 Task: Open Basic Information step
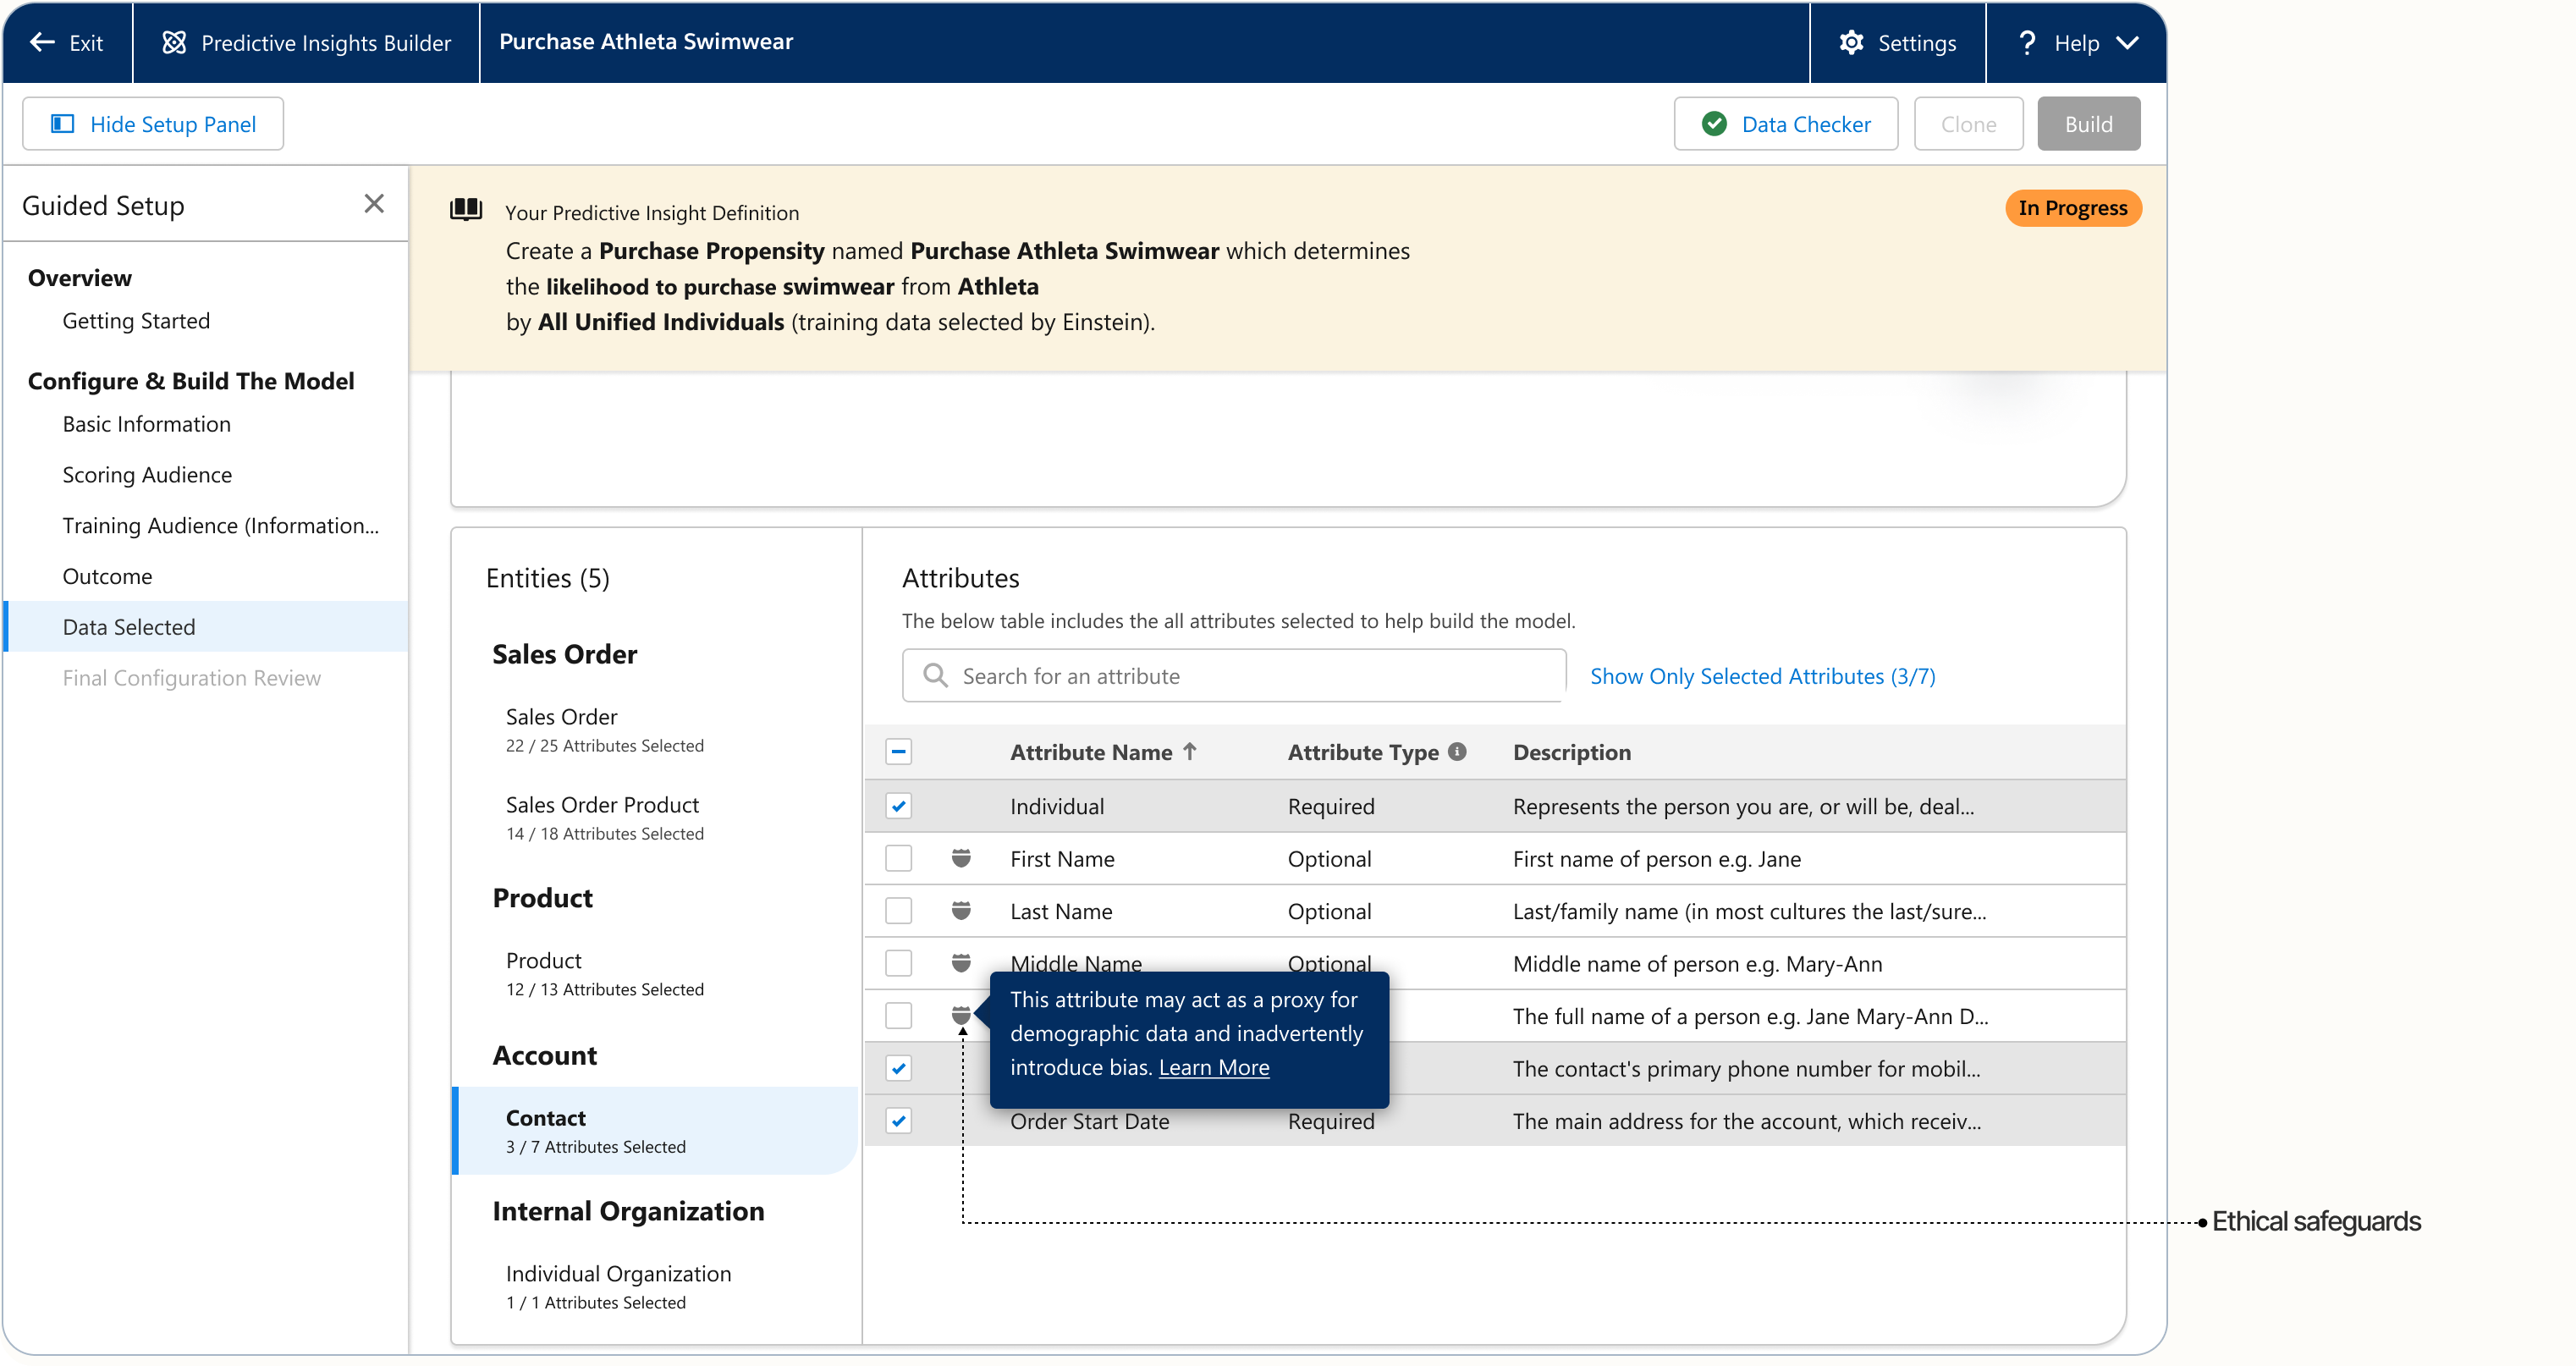coord(146,424)
